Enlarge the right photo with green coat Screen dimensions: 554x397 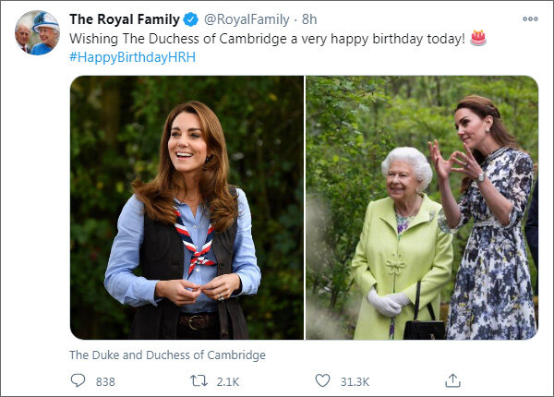pyautogui.click(x=422, y=208)
